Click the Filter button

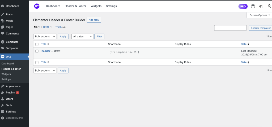99,37
